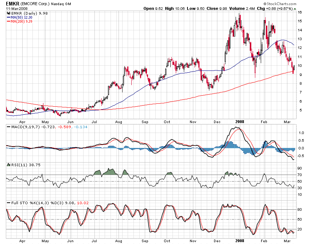Click the candlestick chart icon beside EMKR (Daily)
Viewport: 310px width, 244px height.
(8, 12)
